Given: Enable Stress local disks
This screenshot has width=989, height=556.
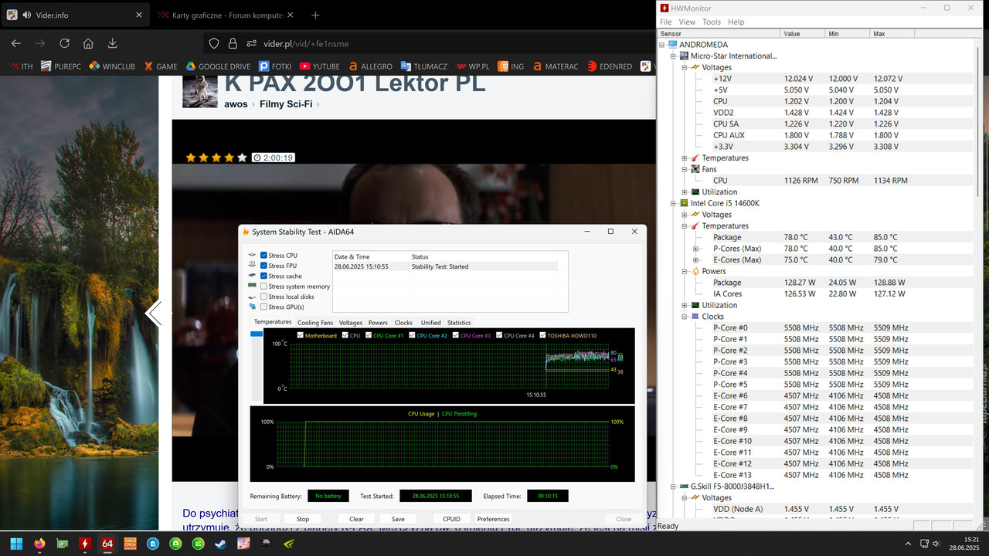Looking at the screenshot, I should pos(264,297).
